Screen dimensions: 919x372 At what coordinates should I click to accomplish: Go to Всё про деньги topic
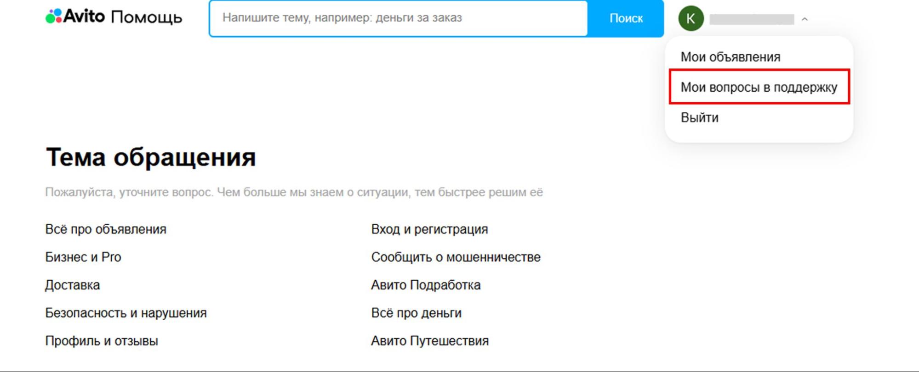click(416, 313)
